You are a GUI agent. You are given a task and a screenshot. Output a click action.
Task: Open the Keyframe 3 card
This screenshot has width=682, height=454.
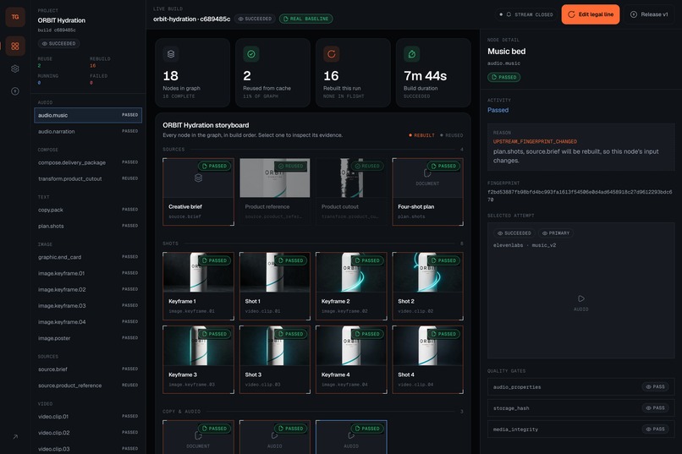198,359
